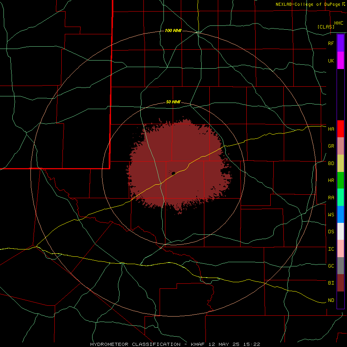The height and width of the screenshot is (347, 347).
Task: Click the HHC product code label
Action: 339,23
